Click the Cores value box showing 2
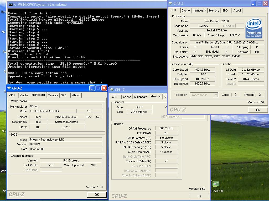 point(236,95)
